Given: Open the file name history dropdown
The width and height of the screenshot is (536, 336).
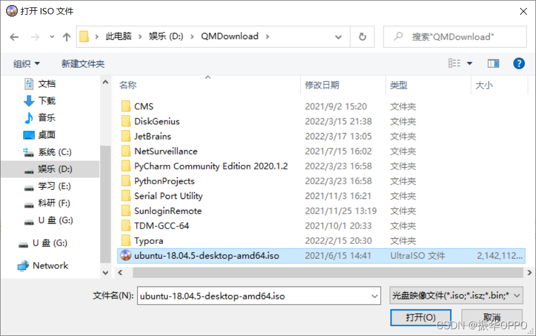Looking at the screenshot, I should coord(375,296).
